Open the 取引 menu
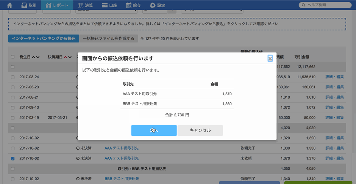This screenshot has width=356, height=184. (29, 5)
